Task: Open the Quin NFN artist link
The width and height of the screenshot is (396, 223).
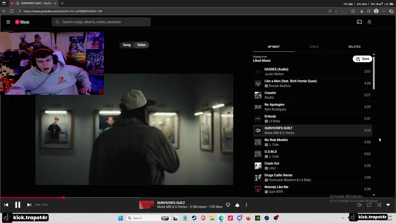Action: click(x=276, y=192)
